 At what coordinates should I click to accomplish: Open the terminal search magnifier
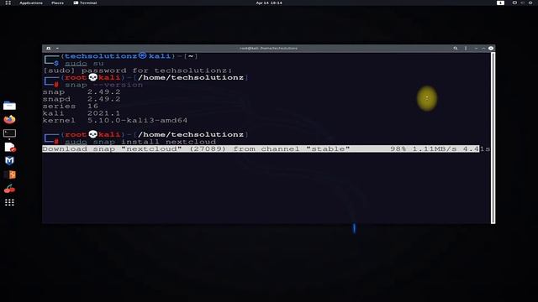pos(456,49)
